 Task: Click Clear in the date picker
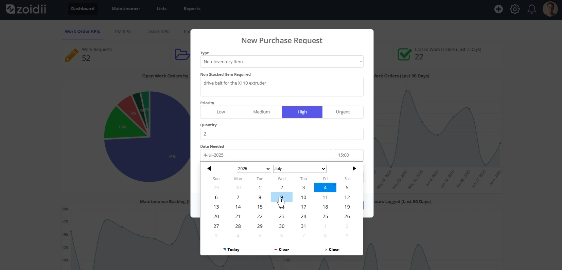coord(282,250)
